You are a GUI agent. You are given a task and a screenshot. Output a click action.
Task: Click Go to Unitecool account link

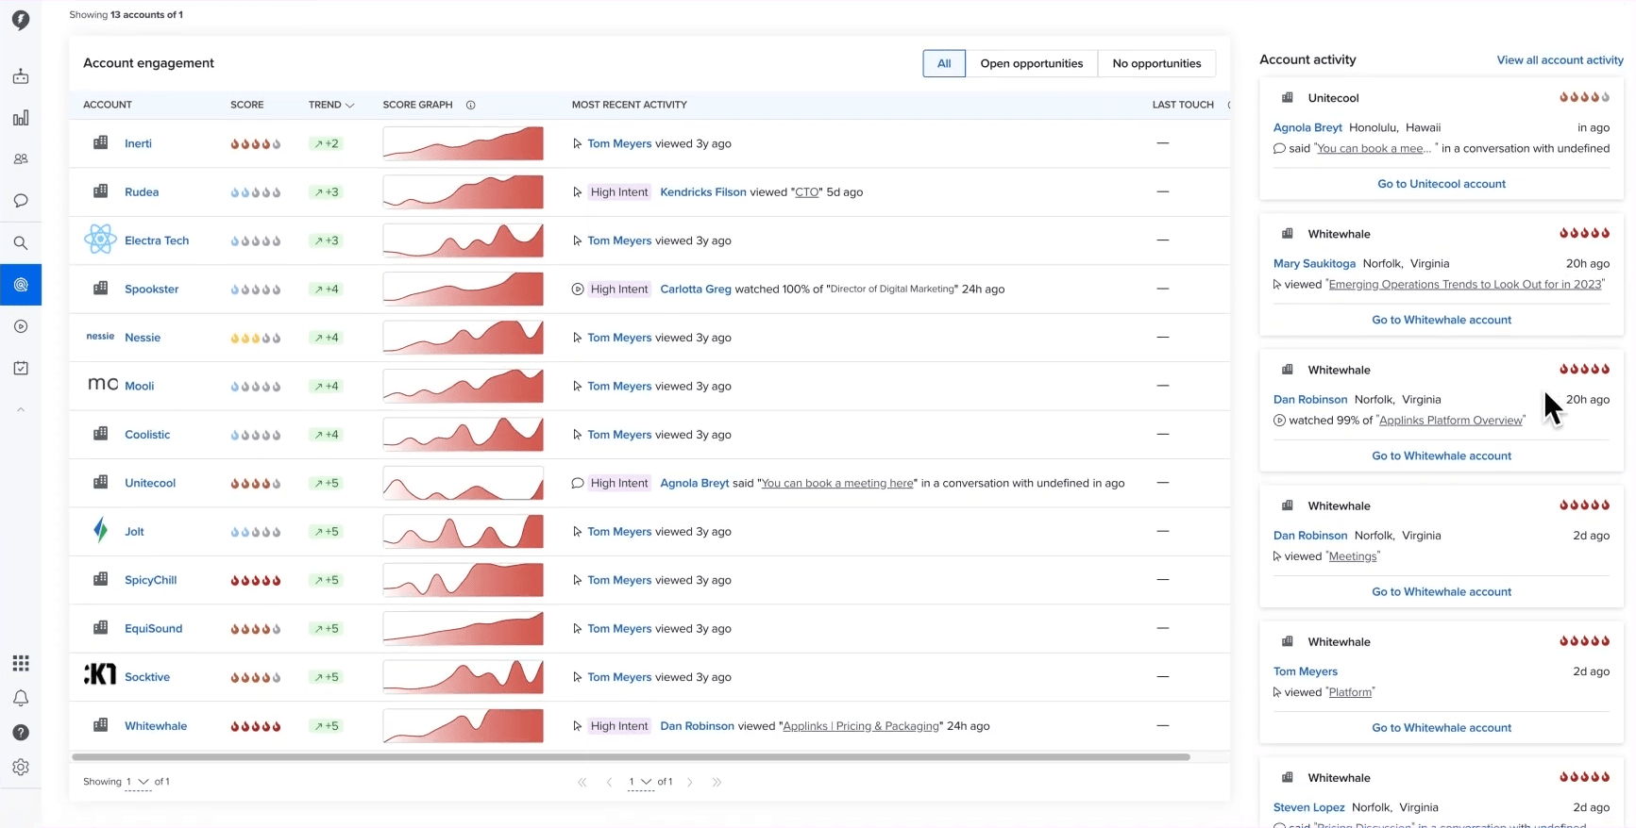[1442, 184]
